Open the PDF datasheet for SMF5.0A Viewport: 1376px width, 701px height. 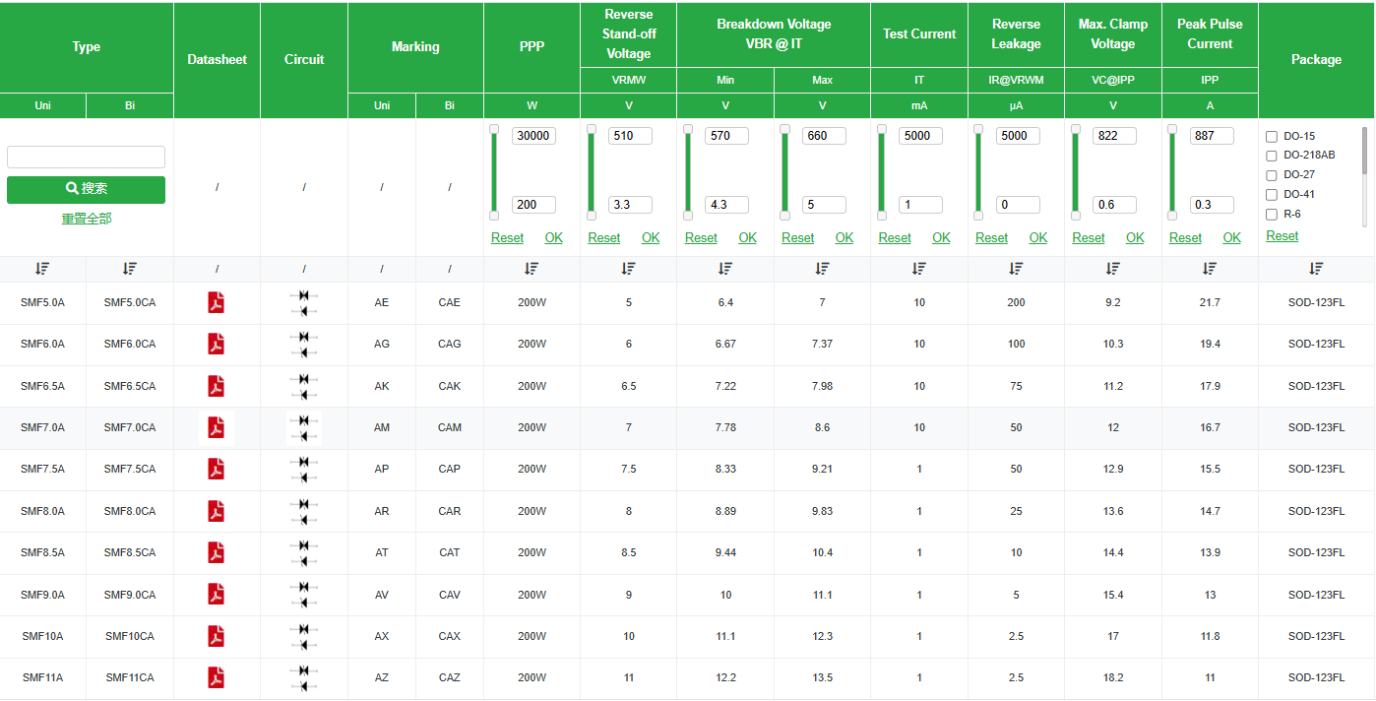point(217,302)
